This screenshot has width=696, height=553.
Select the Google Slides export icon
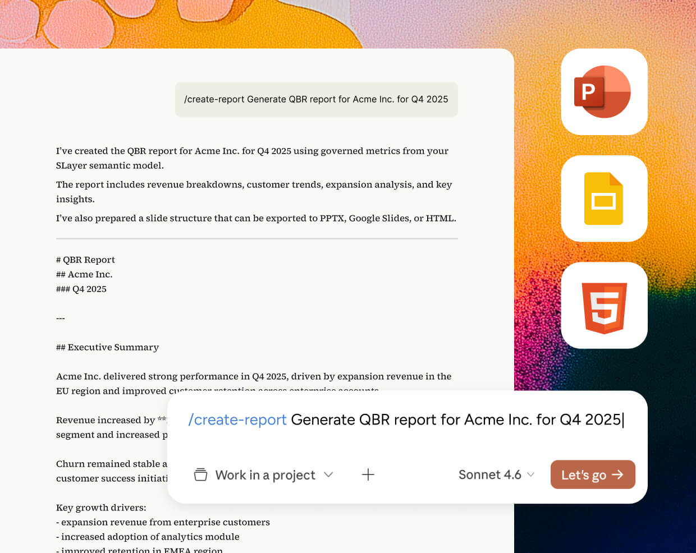604,199
